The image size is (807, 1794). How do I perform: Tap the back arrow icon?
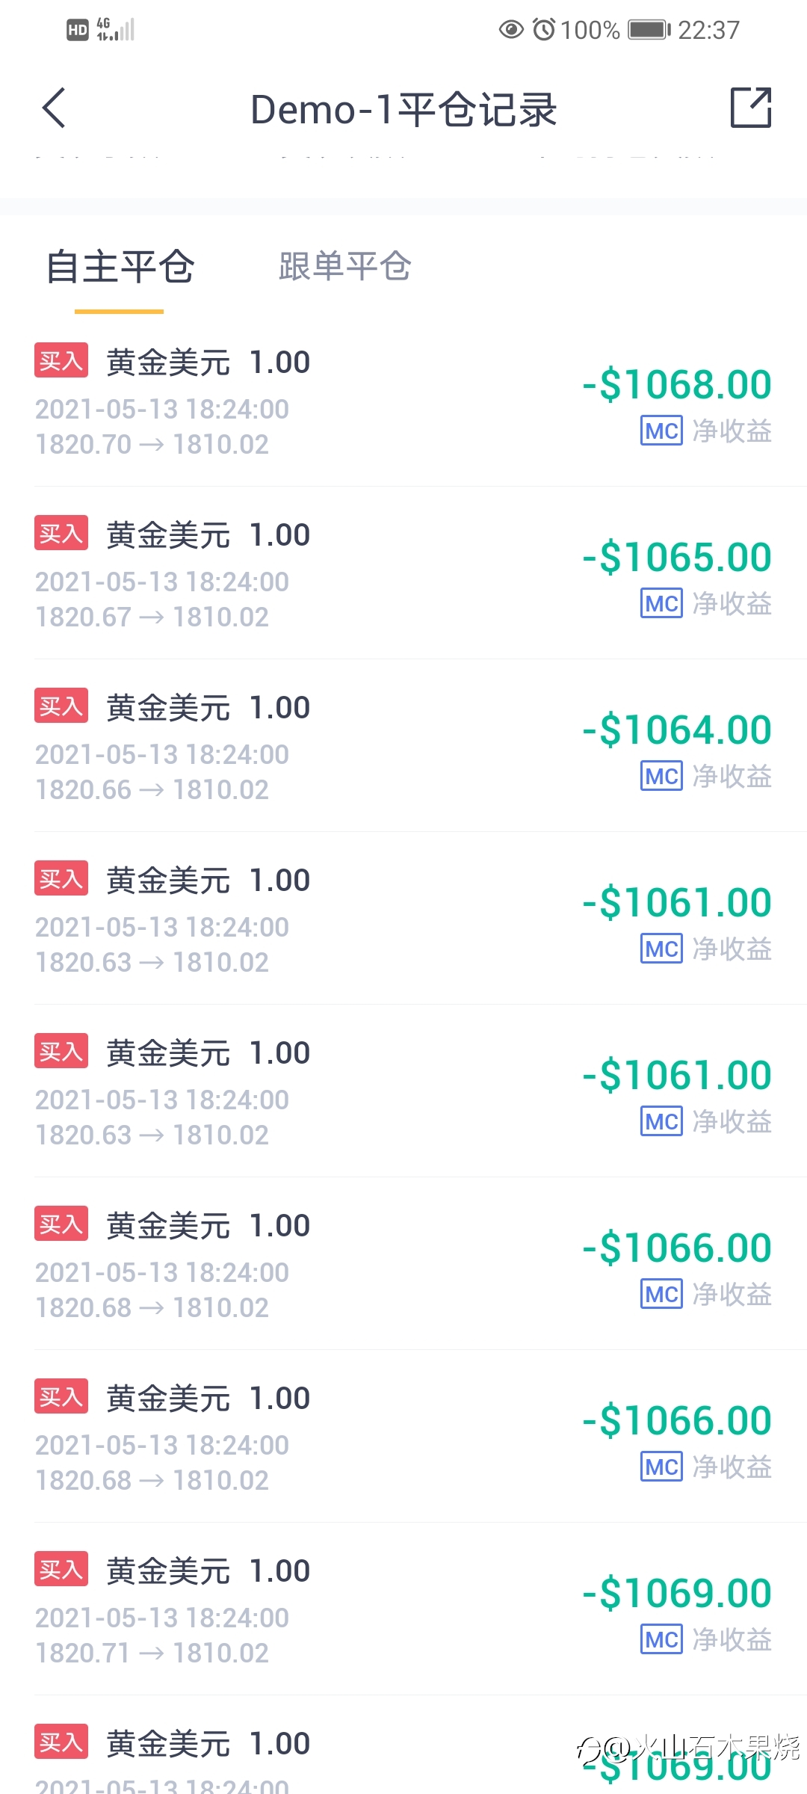click(54, 108)
